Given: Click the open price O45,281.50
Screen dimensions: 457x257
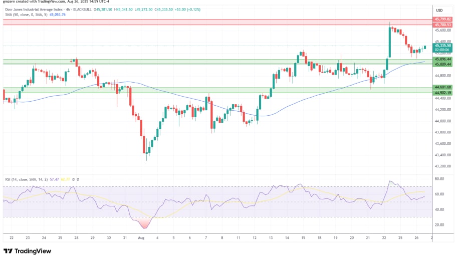Looking at the screenshot, I should click(x=103, y=10).
